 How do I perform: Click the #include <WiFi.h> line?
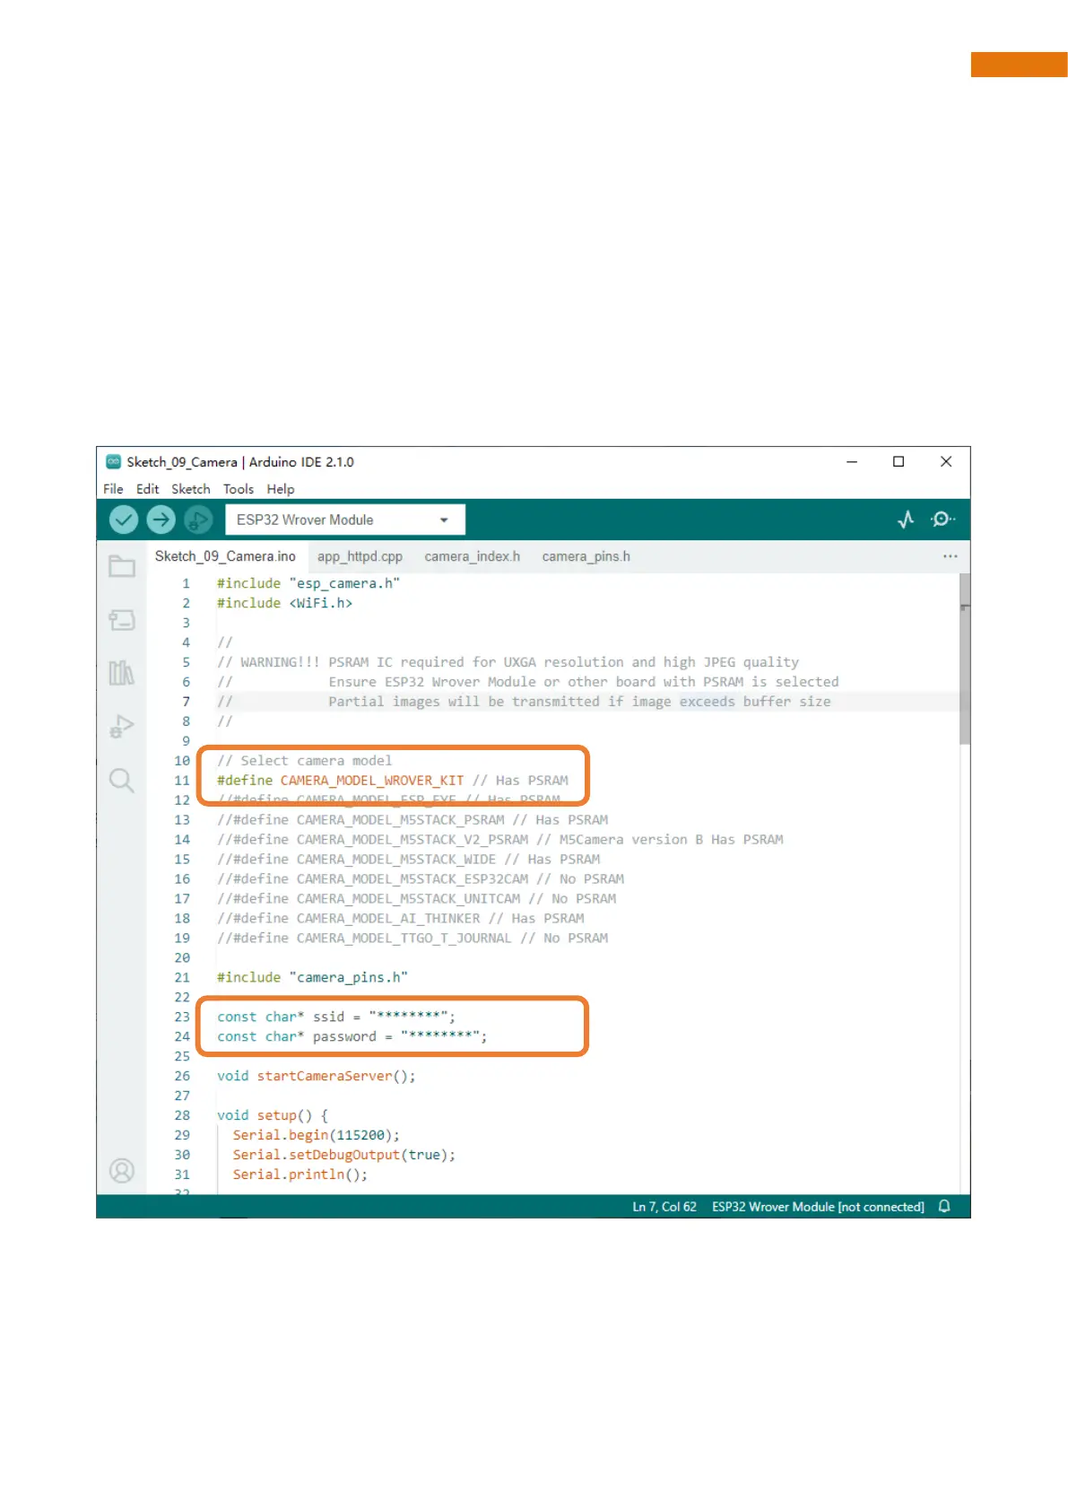(284, 603)
